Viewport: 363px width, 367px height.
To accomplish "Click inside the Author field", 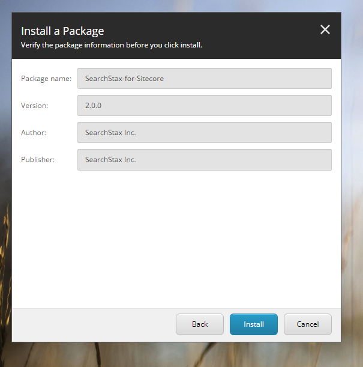I will pyautogui.click(x=204, y=132).
